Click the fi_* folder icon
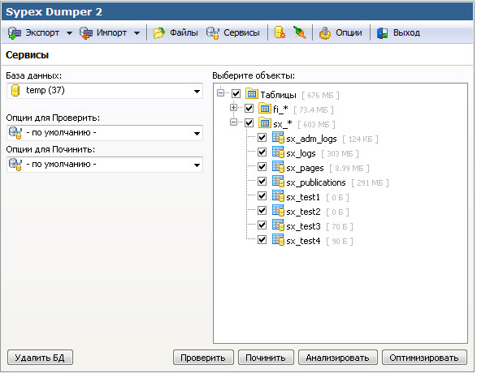Viewport: 477px width, 373px height. (264, 108)
